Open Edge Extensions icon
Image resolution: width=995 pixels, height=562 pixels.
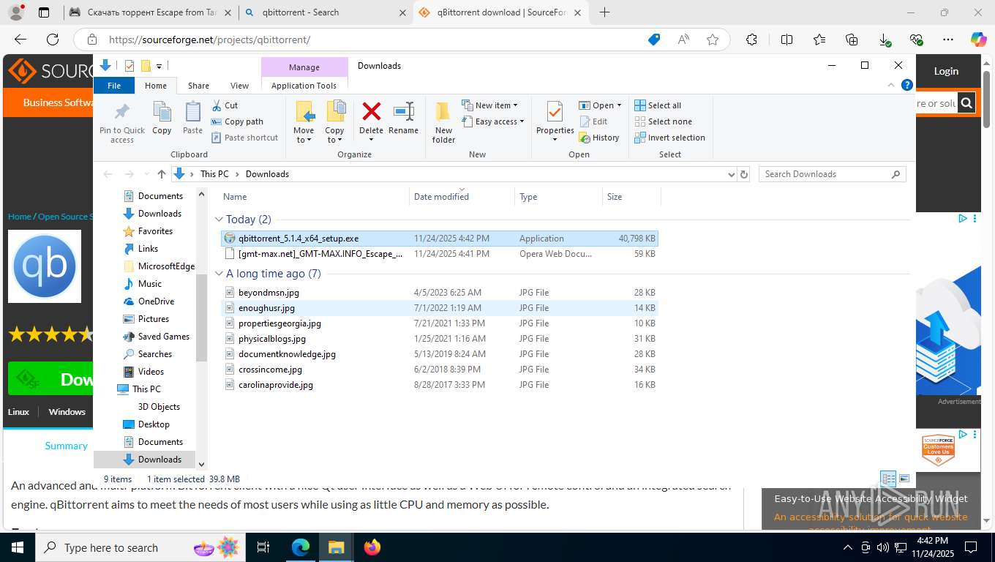coord(751,40)
